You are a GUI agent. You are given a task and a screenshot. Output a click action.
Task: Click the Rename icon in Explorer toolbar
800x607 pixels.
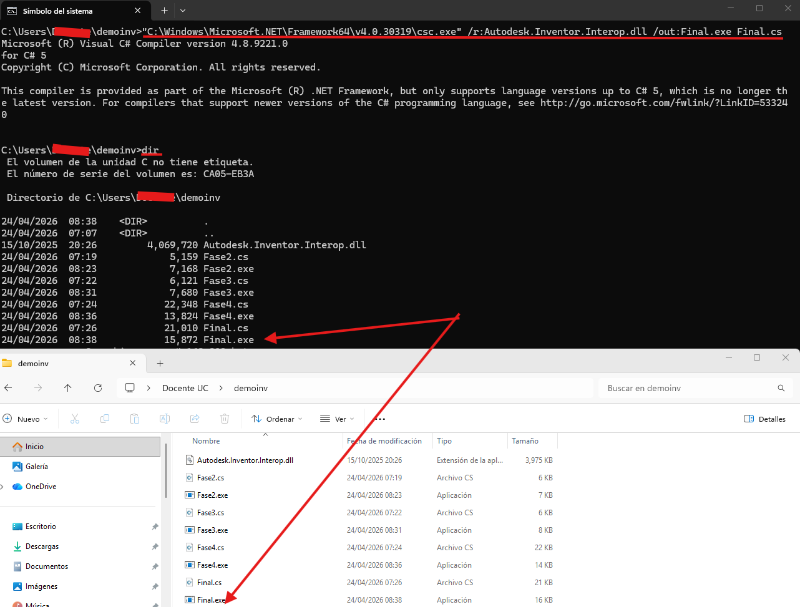[x=165, y=419]
